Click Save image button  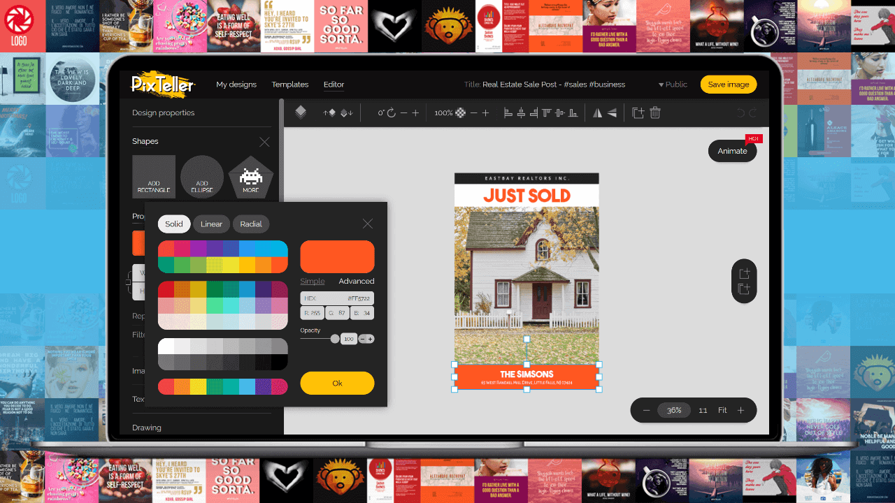point(729,85)
